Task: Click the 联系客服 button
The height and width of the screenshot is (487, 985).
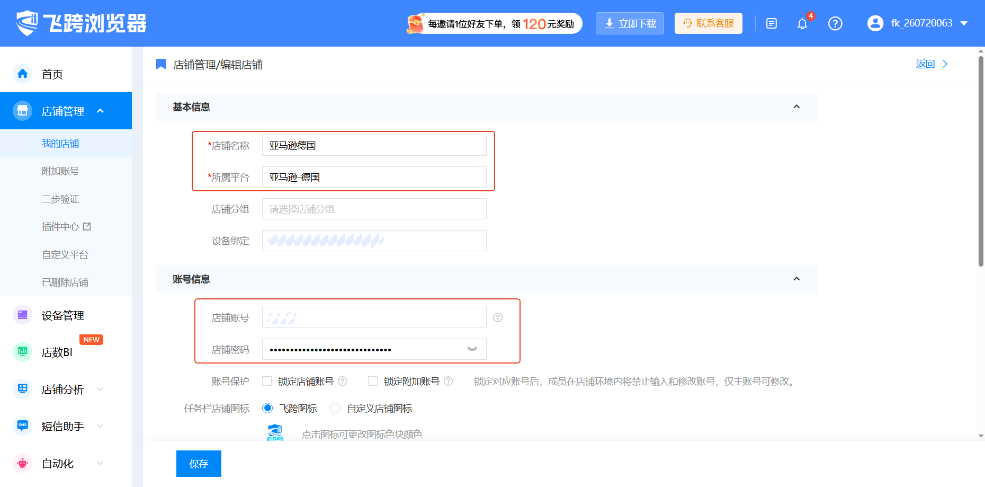Action: (709, 23)
